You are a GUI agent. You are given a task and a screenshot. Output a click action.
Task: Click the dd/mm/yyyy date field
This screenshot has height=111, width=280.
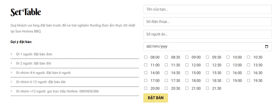tap(202, 47)
